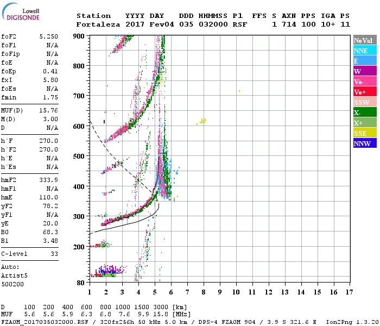
Task: Click the 10 MHz frequency axis label
Action: pos(236,292)
